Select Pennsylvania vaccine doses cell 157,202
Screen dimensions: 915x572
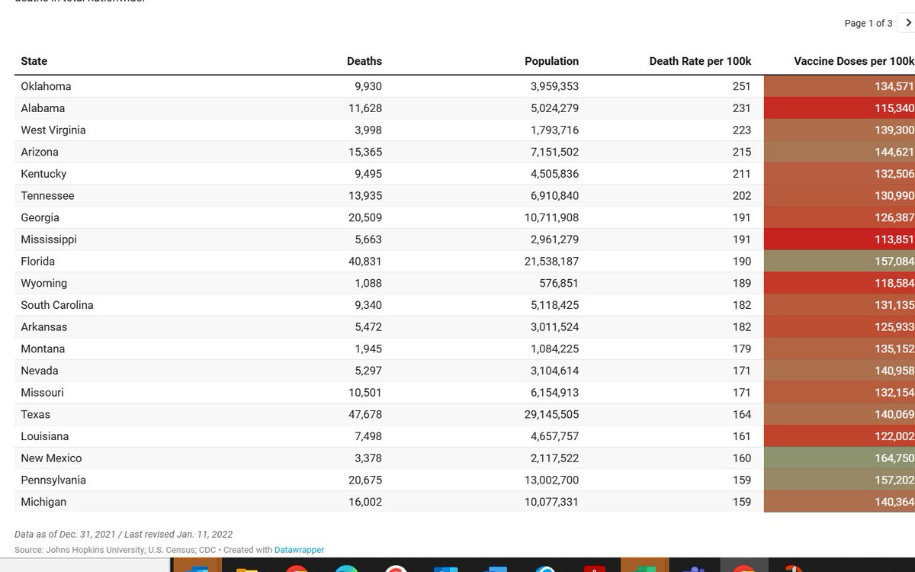[840, 480]
